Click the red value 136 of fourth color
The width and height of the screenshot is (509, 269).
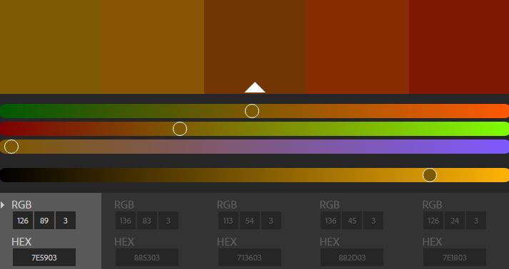[x=331, y=221]
